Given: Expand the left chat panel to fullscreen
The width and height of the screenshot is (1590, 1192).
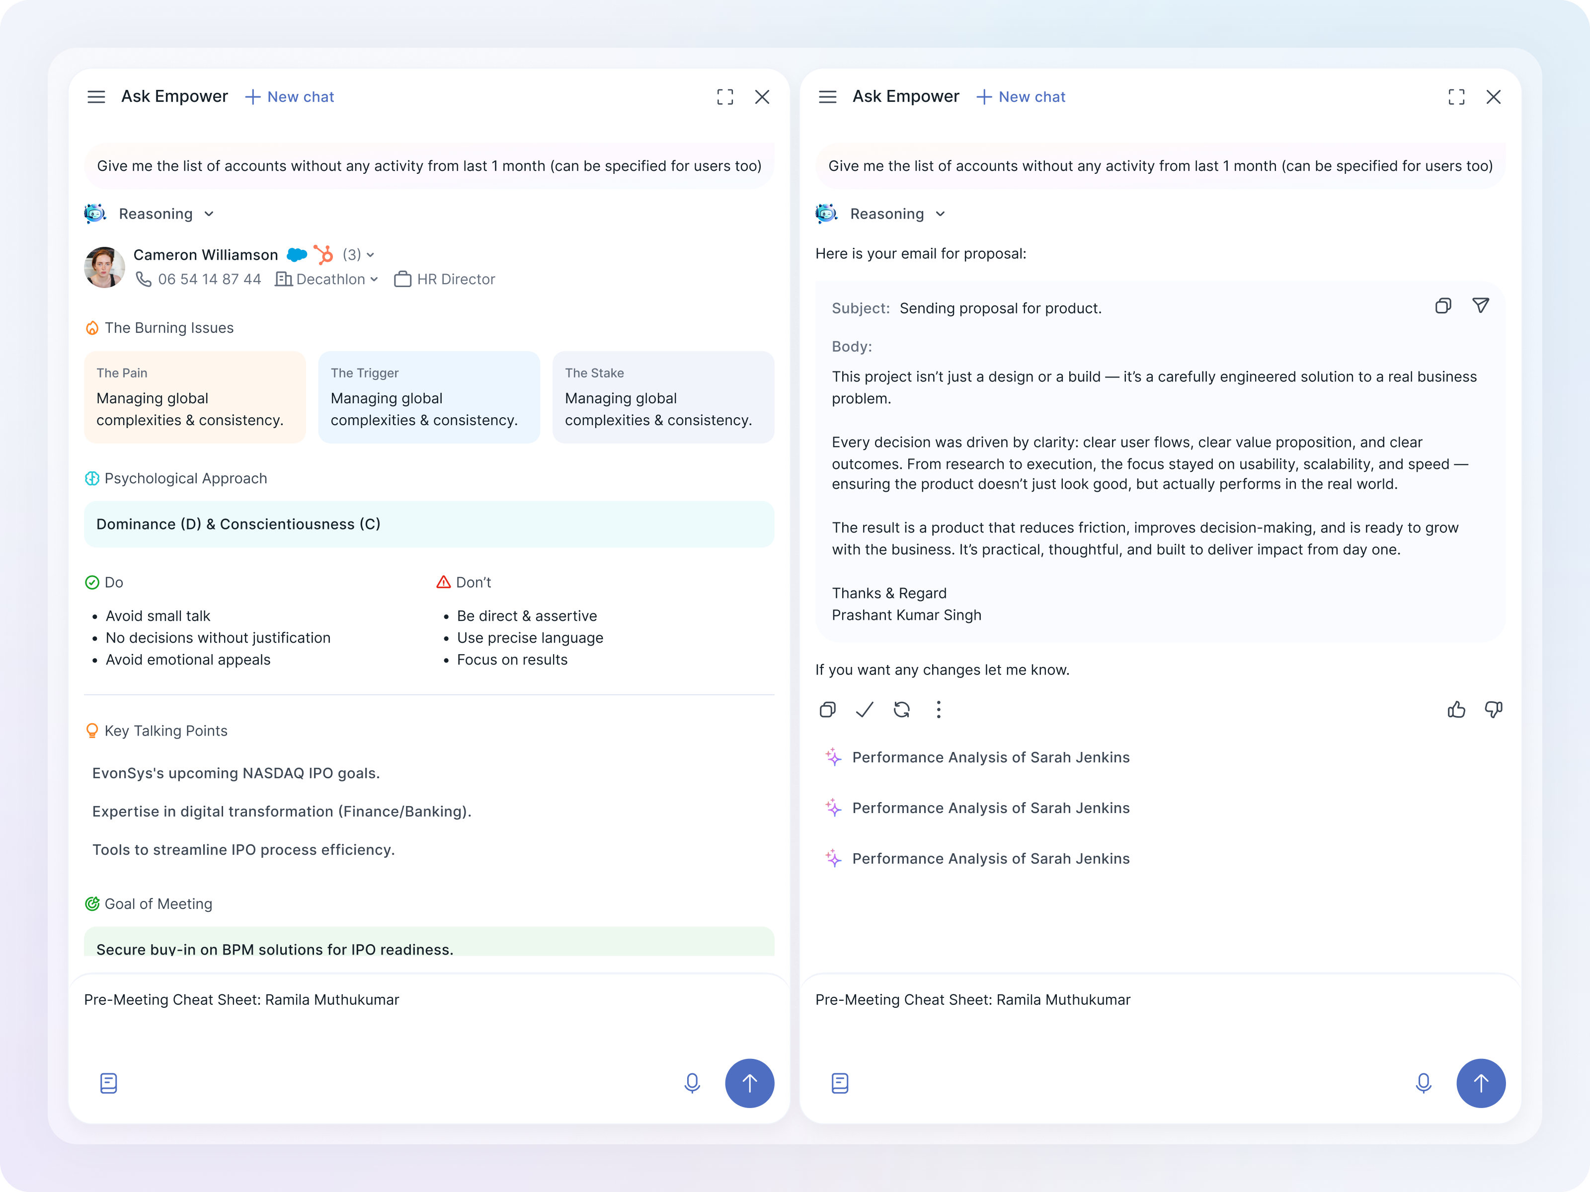Looking at the screenshot, I should tap(724, 97).
